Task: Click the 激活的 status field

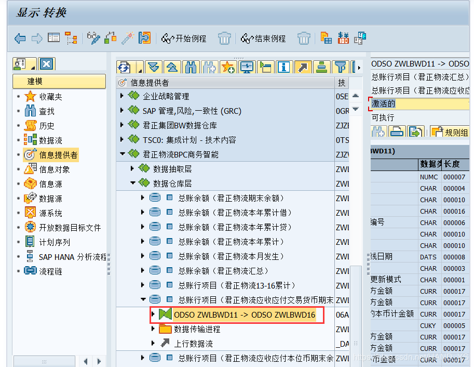Action: click(419, 103)
